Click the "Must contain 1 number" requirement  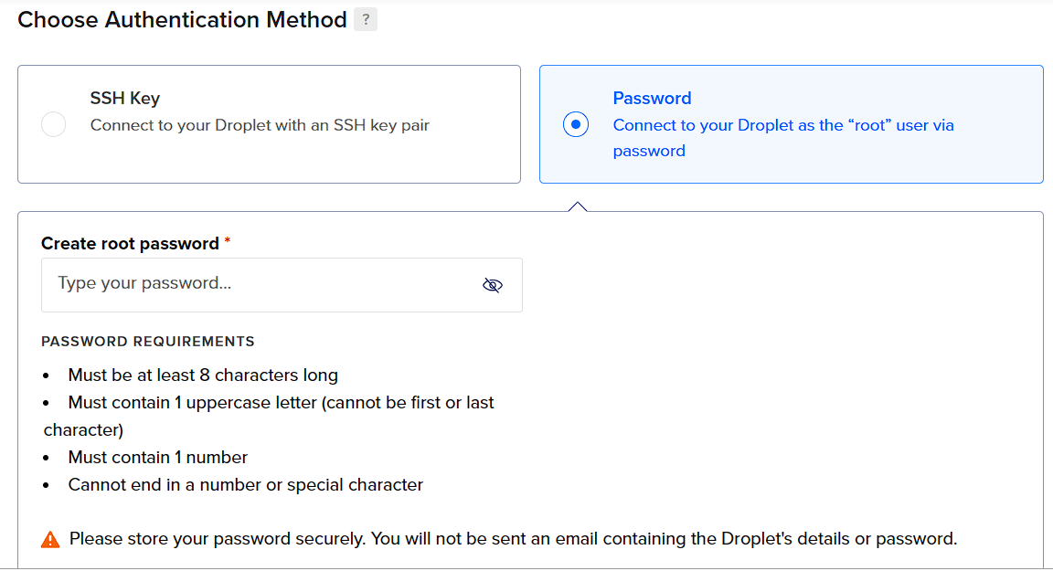tap(158, 458)
